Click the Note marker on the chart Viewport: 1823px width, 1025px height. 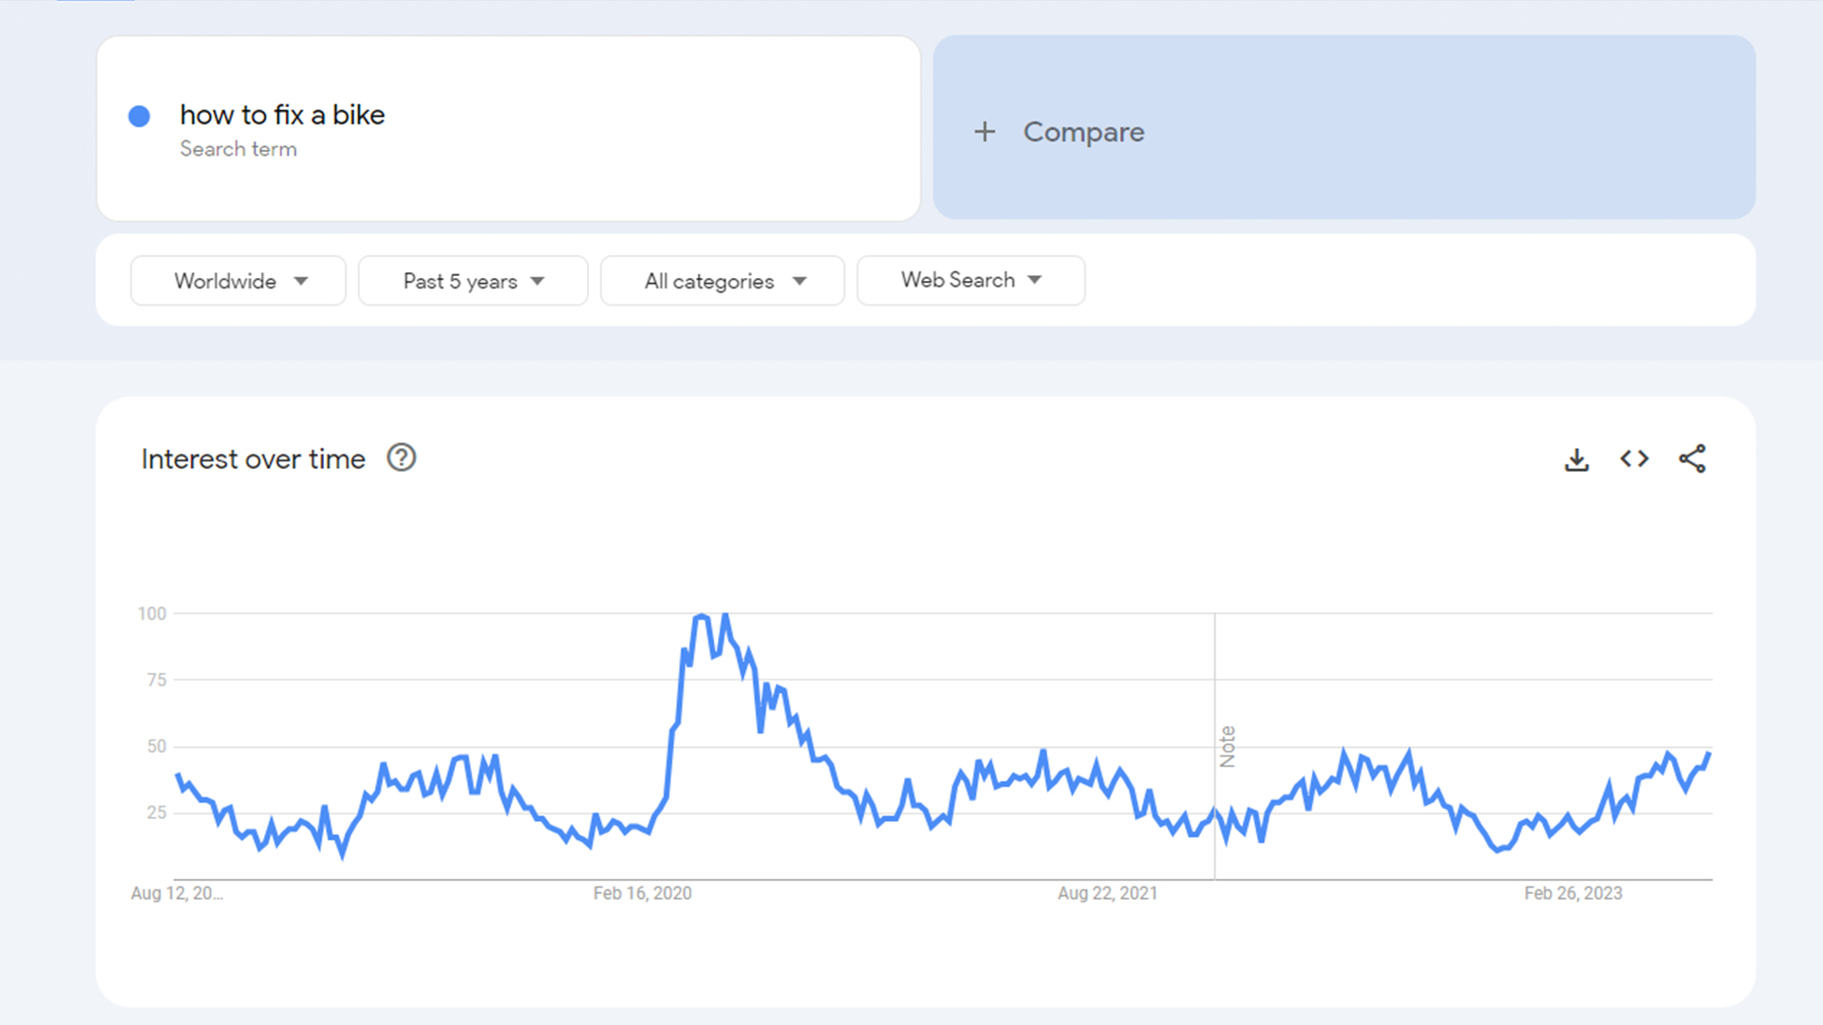1227,747
